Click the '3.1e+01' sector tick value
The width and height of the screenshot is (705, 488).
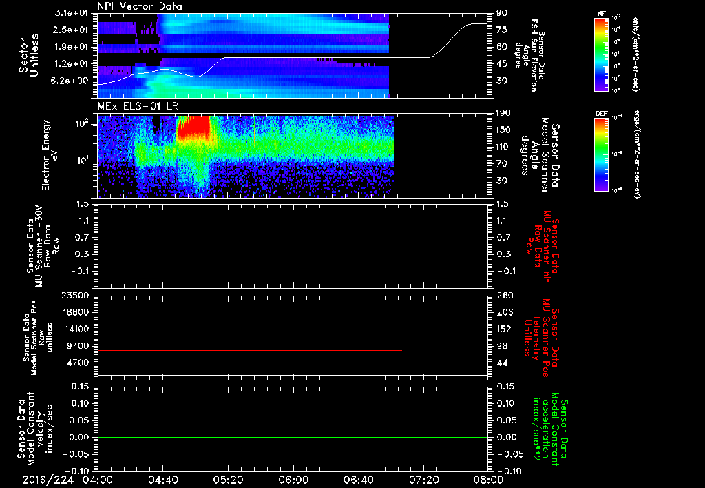(71, 13)
